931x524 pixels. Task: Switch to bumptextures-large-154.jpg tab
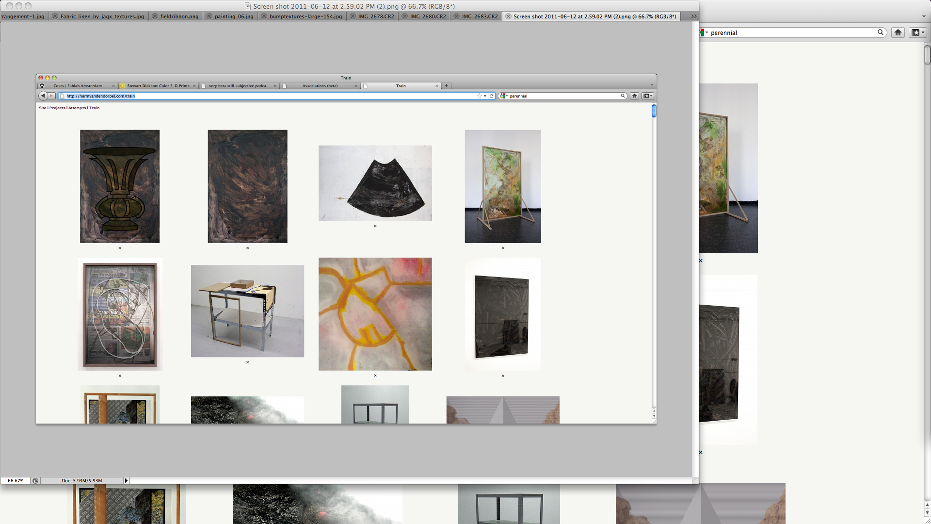click(x=305, y=16)
